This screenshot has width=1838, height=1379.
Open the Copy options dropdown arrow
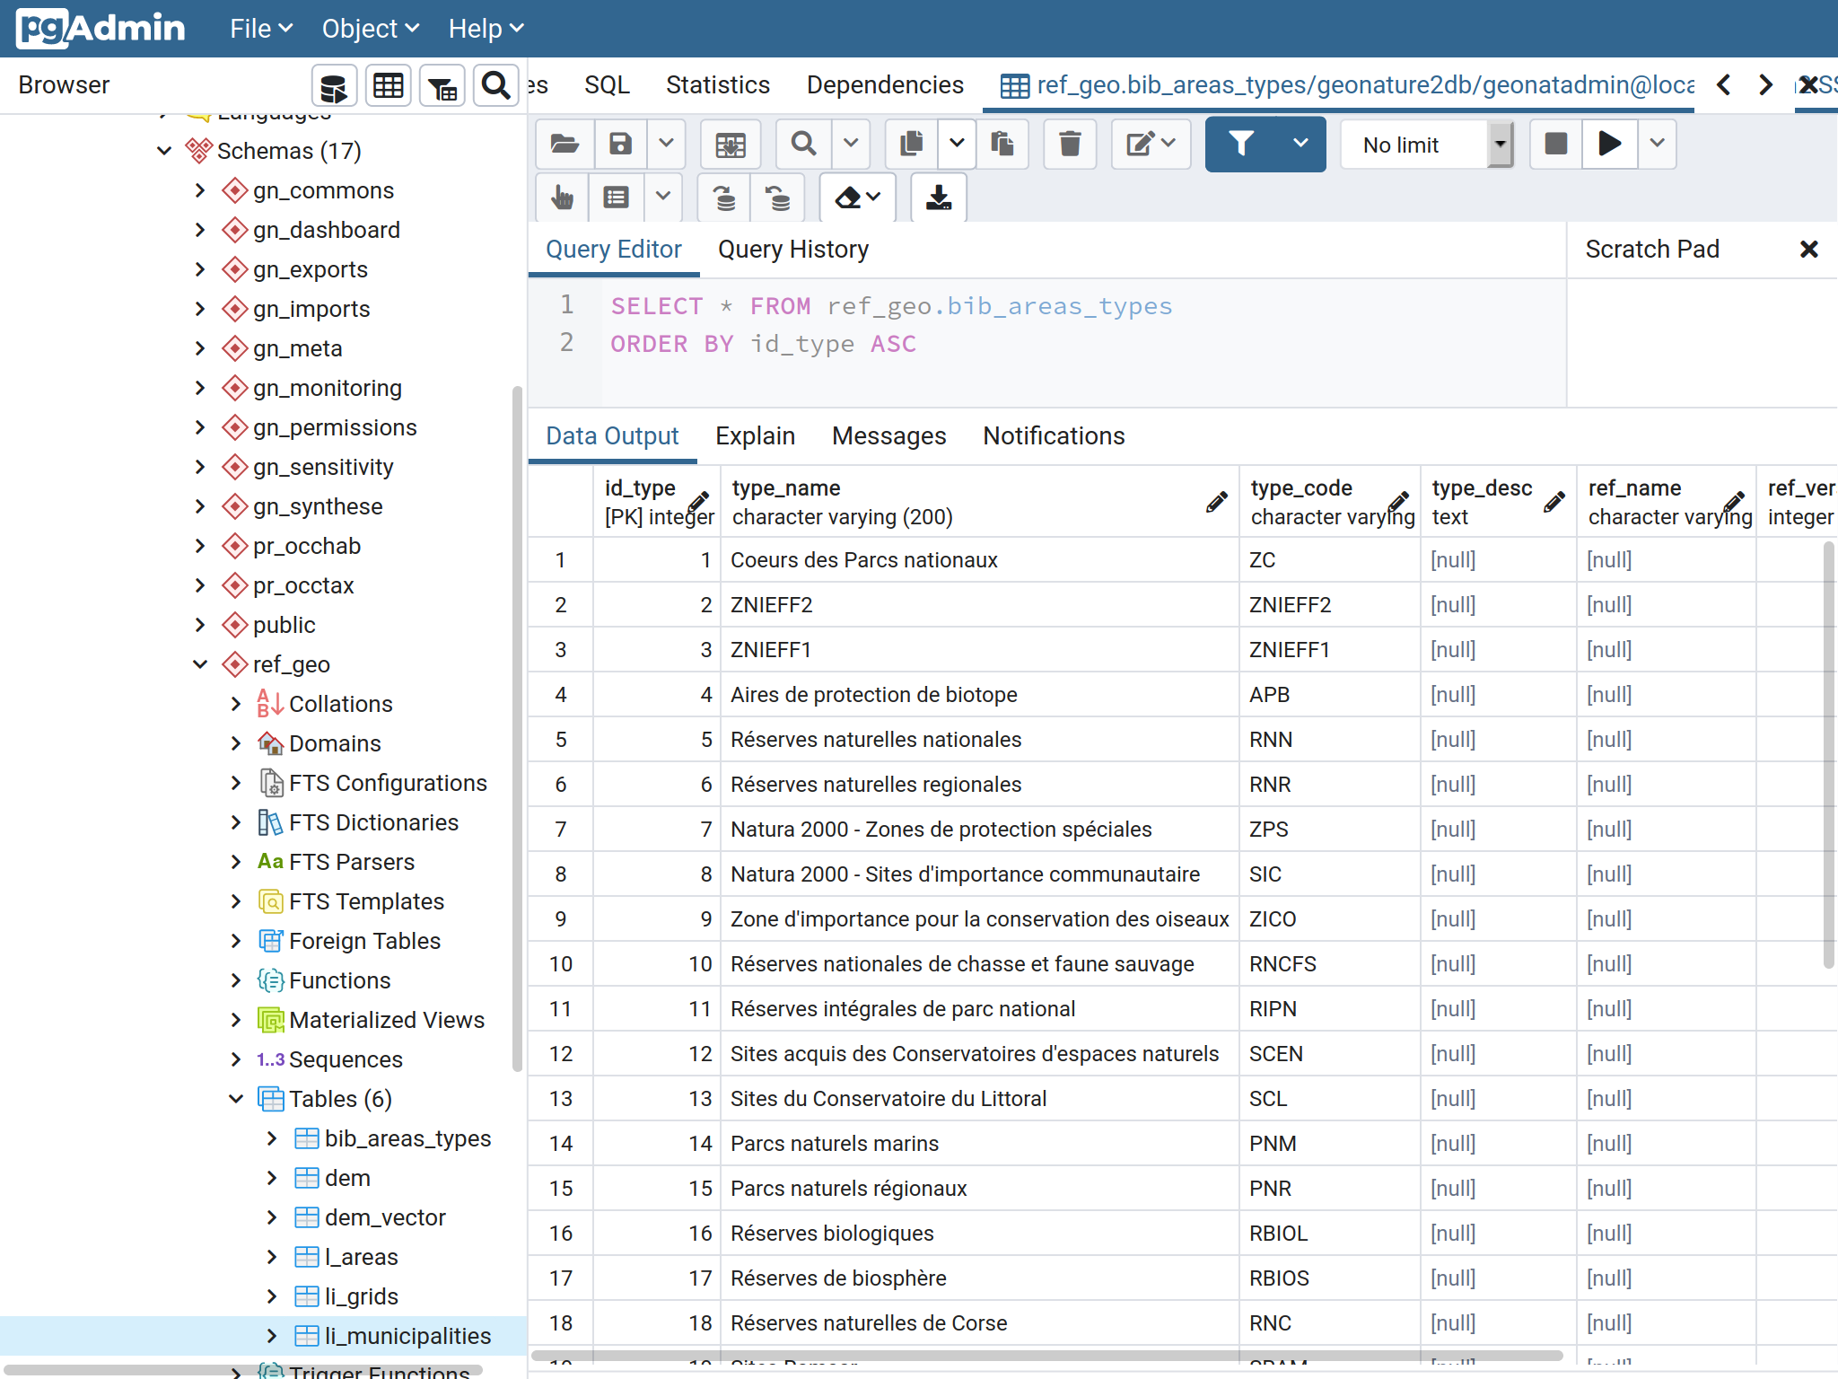(x=957, y=144)
